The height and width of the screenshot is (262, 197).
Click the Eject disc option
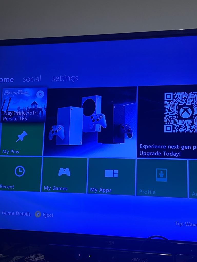click(48, 215)
